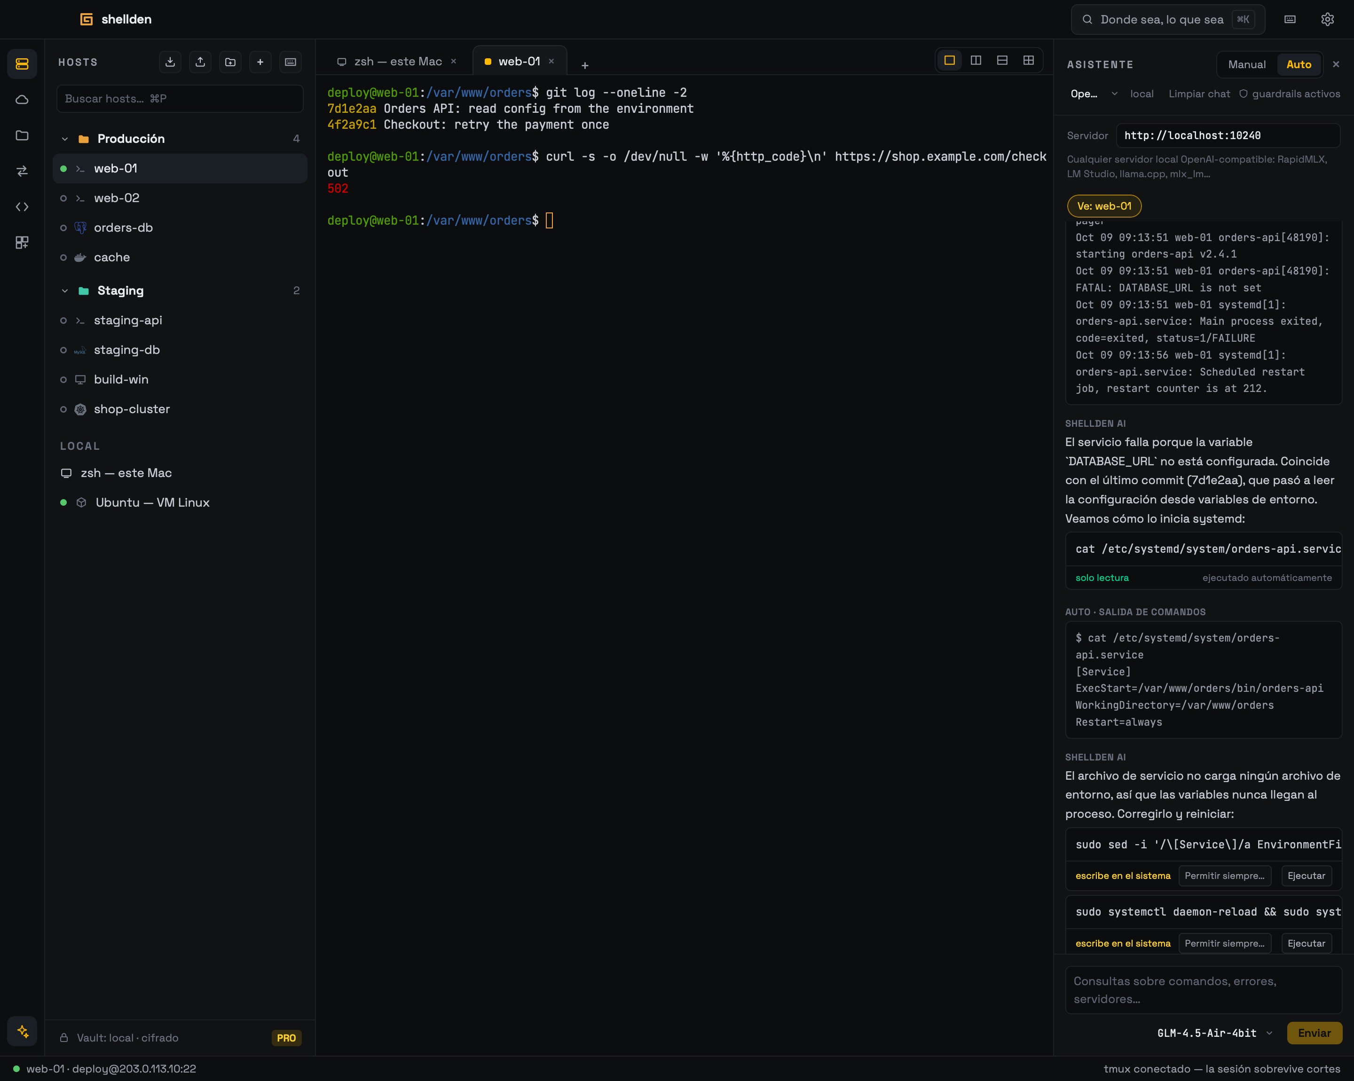This screenshot has width=1354, height=1081.
Task: Toggle the AI assistant sparkle icon
Action: 22,1031
